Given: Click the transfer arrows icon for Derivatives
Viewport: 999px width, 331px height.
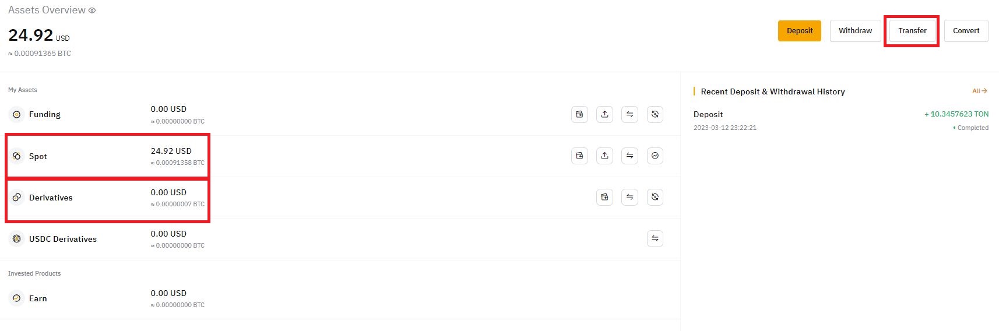Looking at the screenshot, I should point(629,197).
